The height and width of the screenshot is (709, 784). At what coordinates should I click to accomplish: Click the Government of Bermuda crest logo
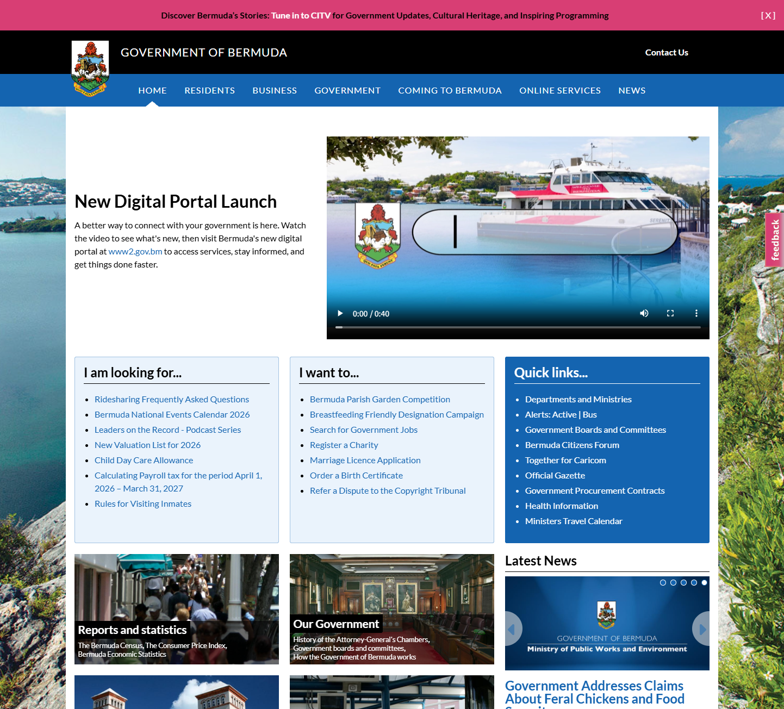90,68
